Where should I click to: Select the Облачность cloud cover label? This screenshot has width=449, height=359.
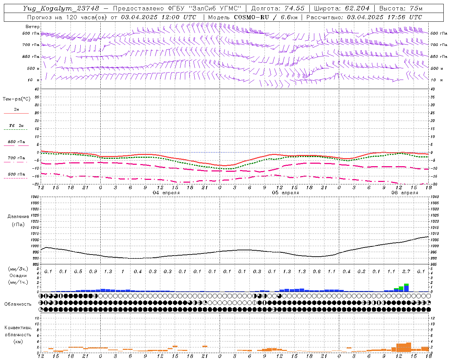(x=18, y=304)
